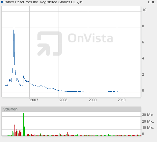
Task: Click the 10 price axis label
Action: [x=144, y=10]
